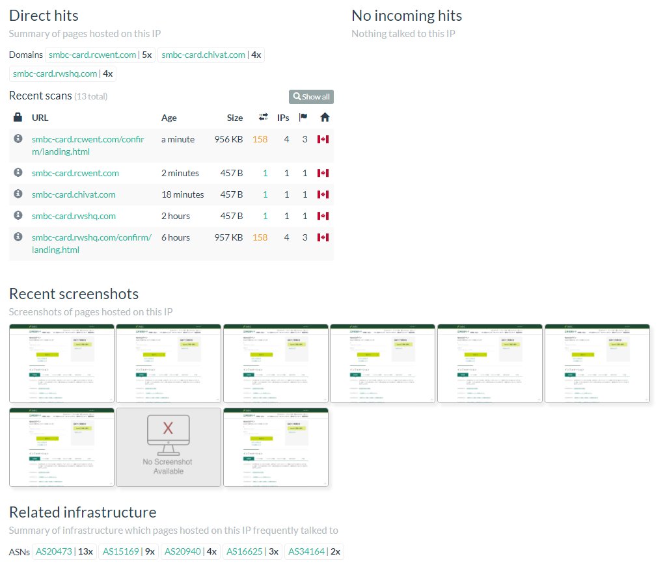
Task: Click the No Screenshot Available placeholder
Action: (x=169, y=447)
